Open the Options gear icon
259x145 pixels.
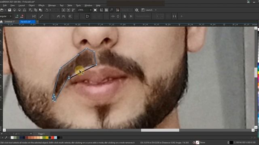pos(137,10)
